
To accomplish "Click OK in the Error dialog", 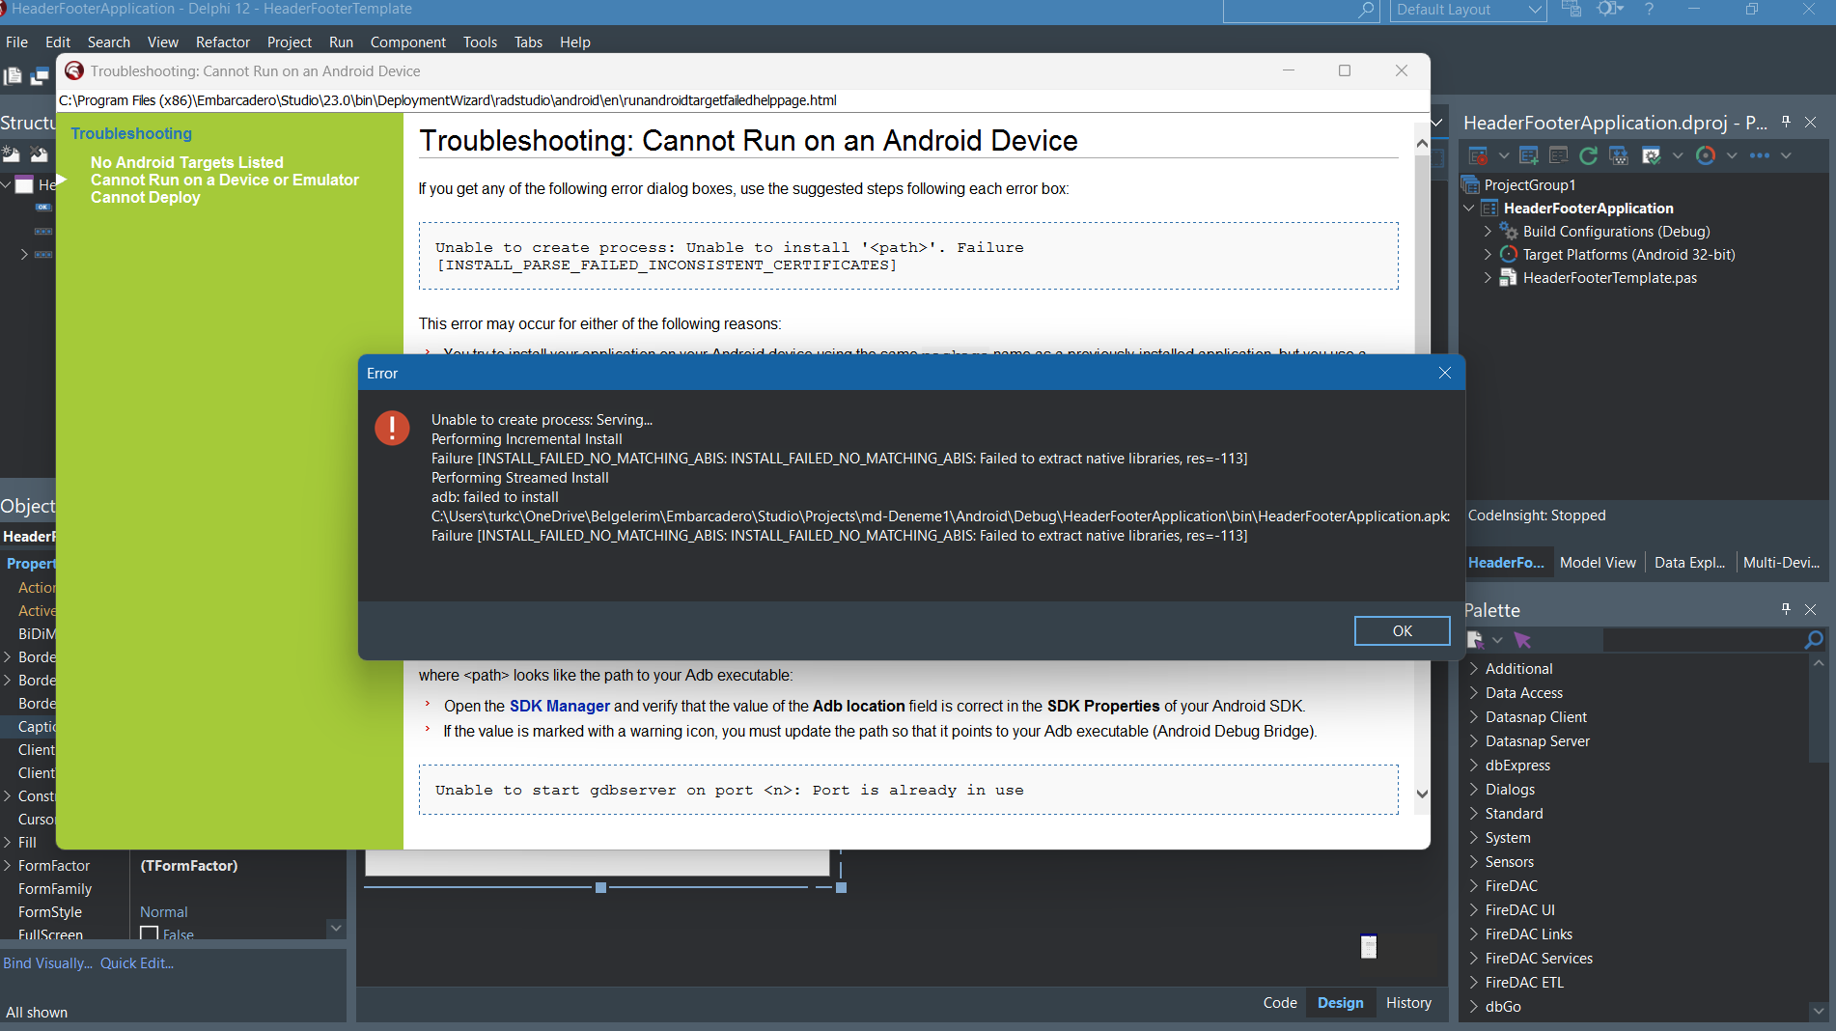I will point(1402,630).
